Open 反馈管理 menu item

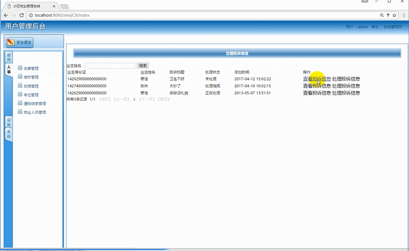pyautogui.click(x=31, y=86)
